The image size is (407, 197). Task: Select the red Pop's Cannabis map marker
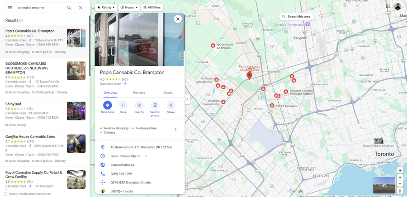(x=250, y=76)
